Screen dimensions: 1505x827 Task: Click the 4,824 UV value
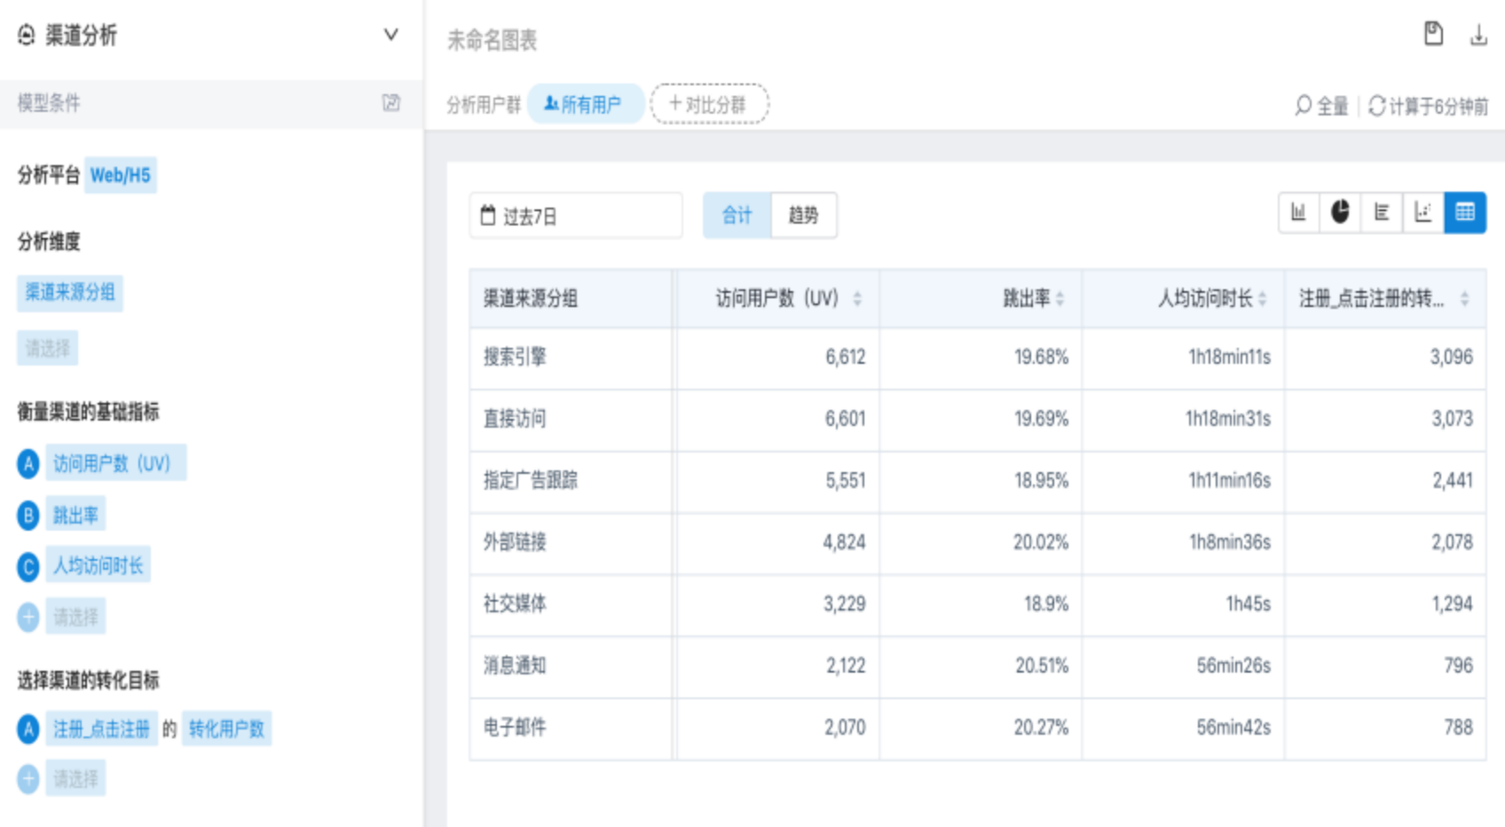(844, 542)
